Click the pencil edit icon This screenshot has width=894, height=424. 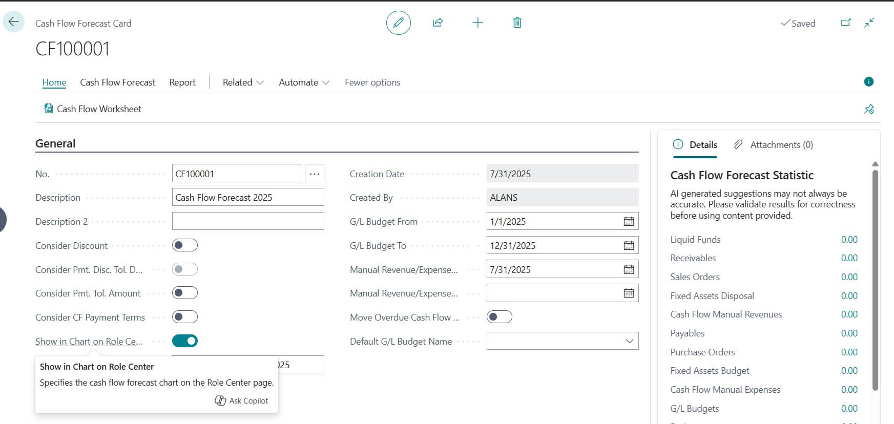tap(398, 23)
